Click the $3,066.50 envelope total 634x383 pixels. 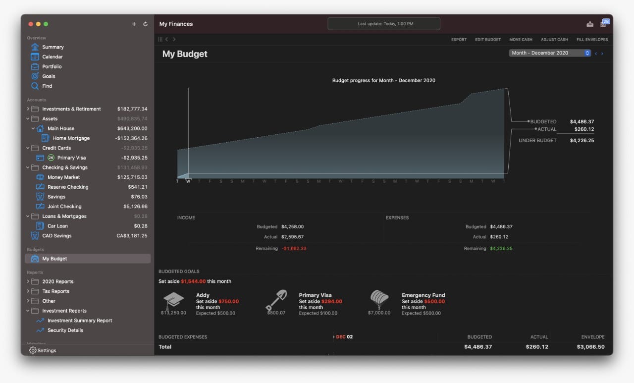(591, 347)
